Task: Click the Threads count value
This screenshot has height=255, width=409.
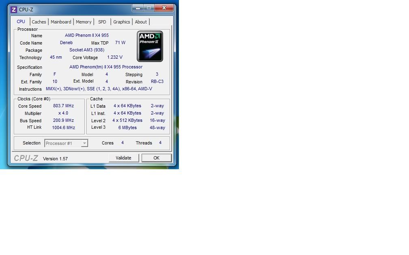Action: click(x=160, y=142)
